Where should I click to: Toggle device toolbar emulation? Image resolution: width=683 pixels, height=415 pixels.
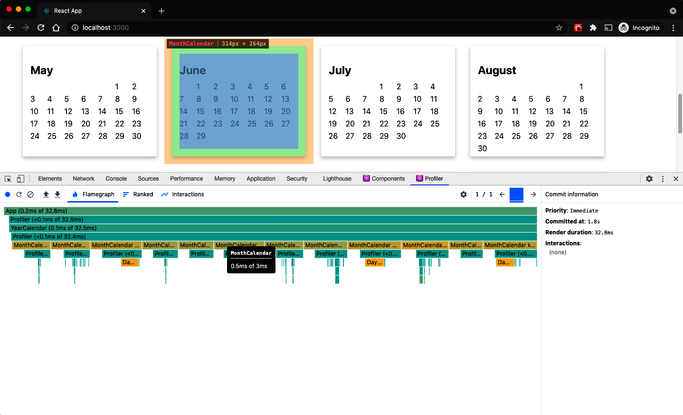pyautogui.click(x=20, y=179)
